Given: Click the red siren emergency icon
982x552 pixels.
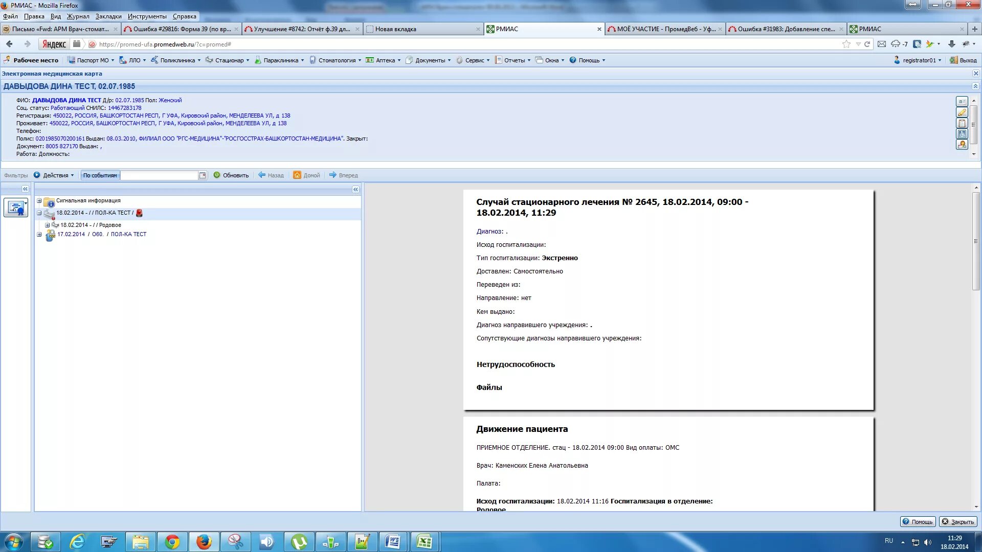Looking at the screenshot, I should click(139, 213).
